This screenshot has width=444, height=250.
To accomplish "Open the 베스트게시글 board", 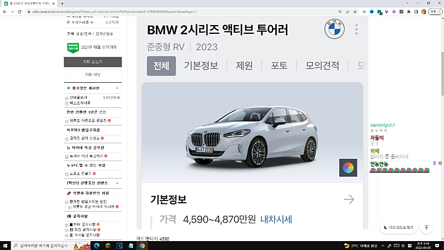I will 80,103.
